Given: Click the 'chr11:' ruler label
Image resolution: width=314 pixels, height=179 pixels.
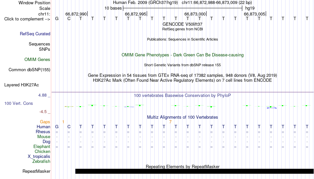Looking at the screenshot, I should pos(44,14).
